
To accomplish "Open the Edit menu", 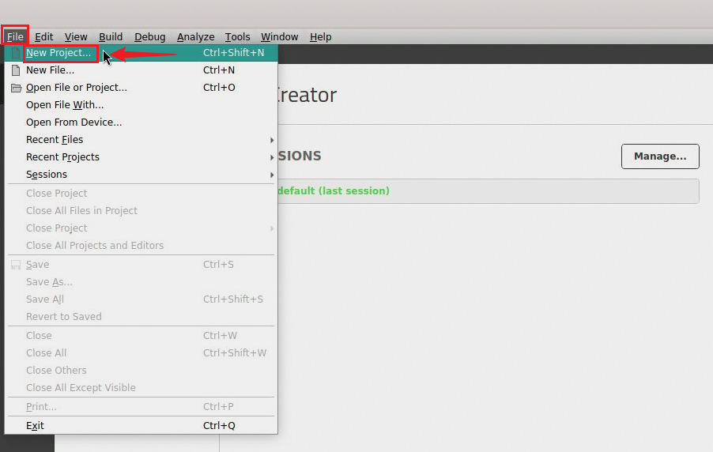I will coord(44,37).
